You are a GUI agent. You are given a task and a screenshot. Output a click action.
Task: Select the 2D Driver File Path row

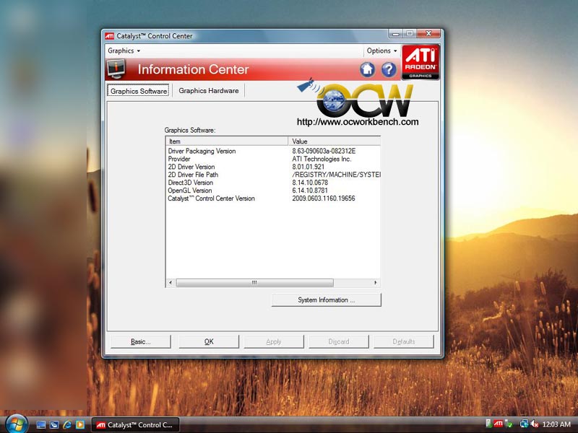tap(273, 175)
